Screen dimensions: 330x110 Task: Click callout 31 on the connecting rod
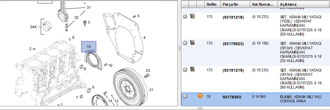click(89, 8)
